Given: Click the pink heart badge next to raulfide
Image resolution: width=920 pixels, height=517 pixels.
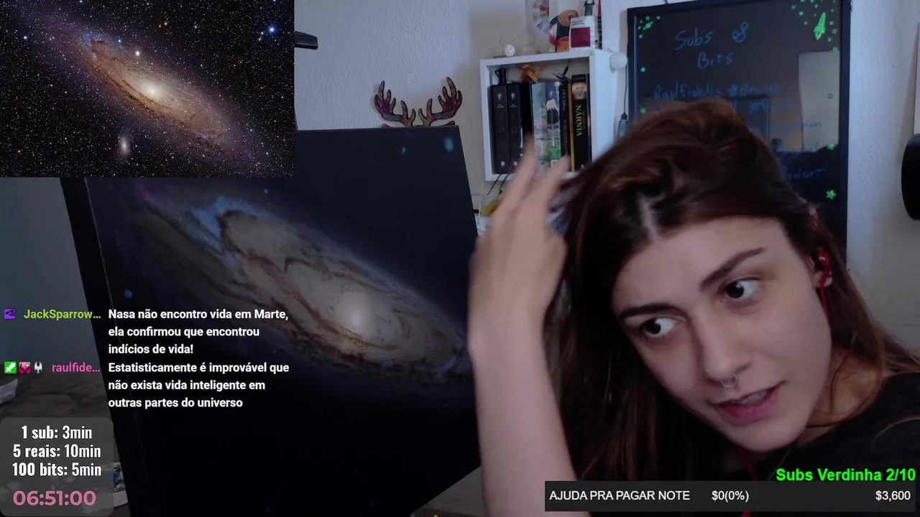Looking at the screenshot, I should coord(24,368).
